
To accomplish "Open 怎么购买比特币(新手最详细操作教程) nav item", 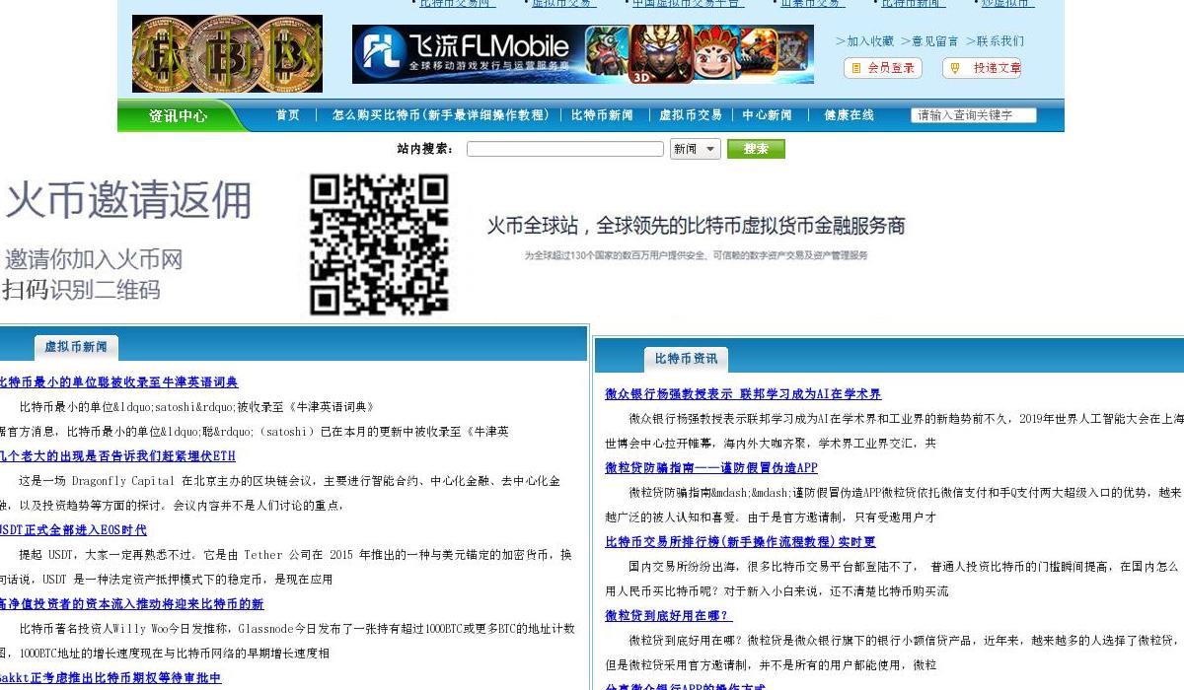I will point(441,115).
